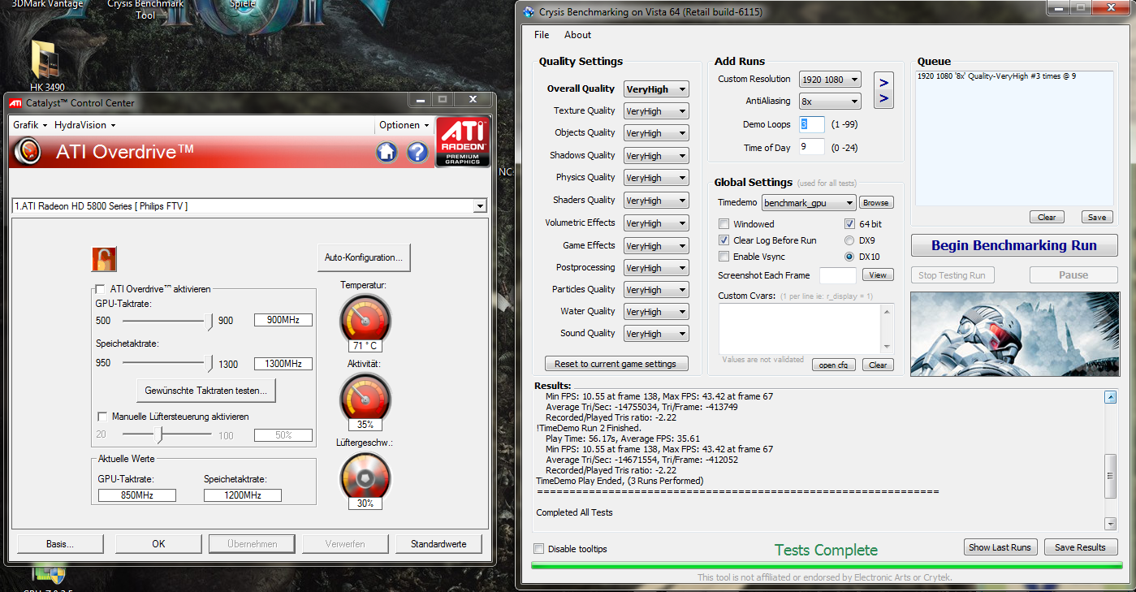Click the fan speed slider handle

pyautogui.click(x=160, y=436)
